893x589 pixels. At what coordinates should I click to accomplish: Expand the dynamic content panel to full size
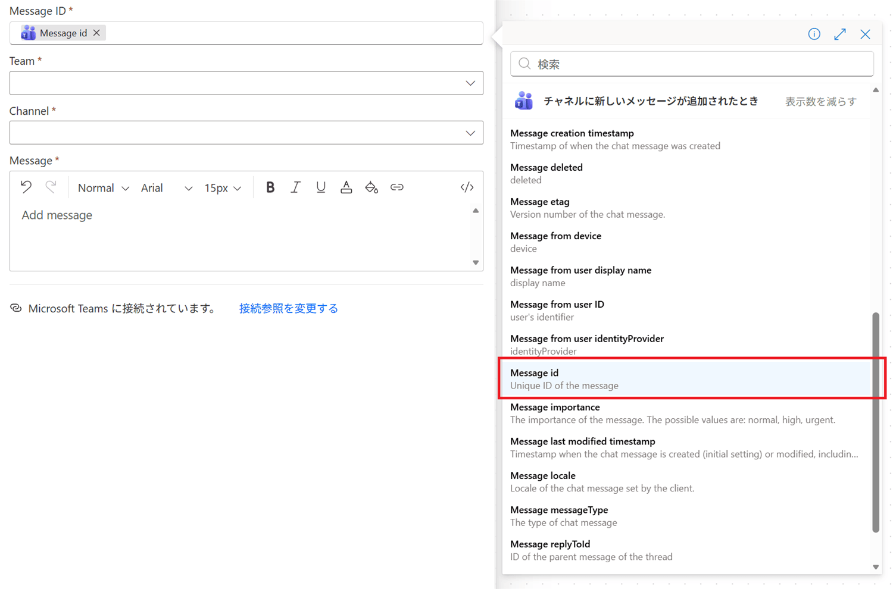[x=839, y=34]
